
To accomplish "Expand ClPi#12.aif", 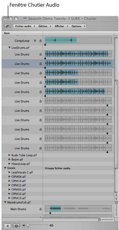I will coord(10,194).
